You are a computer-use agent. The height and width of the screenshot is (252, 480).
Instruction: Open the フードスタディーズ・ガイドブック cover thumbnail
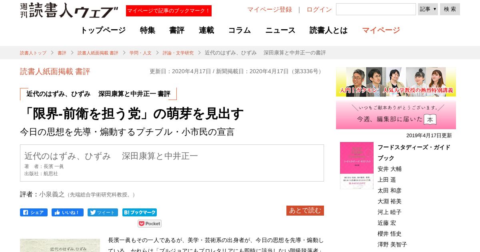click(357, 166)
